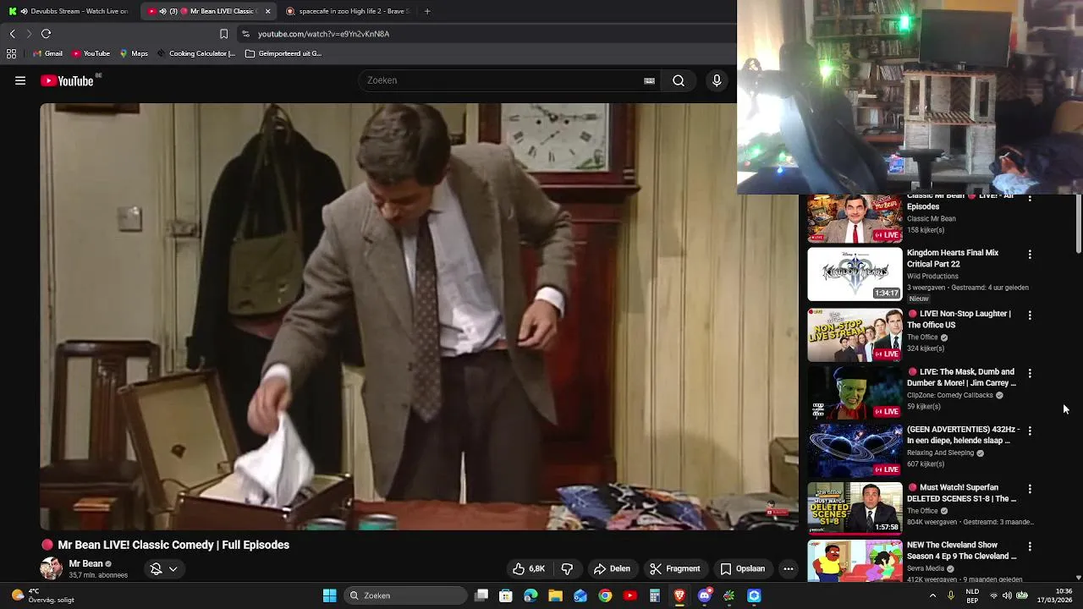Click the Delen share button
Image resolution: width=1083 pixels, height=609 pixels.
tap(612, 568)
